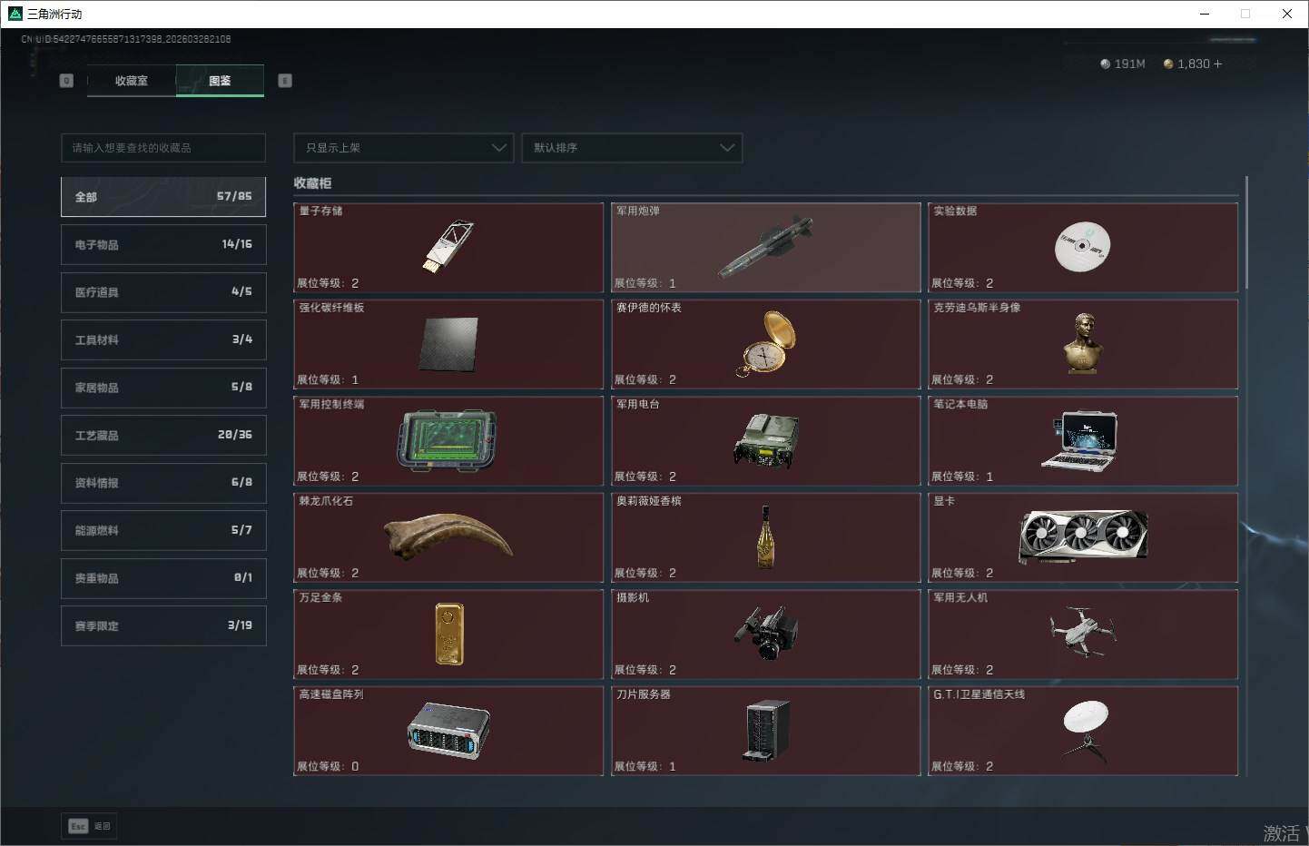
Task: Select the G.T.I卫星通信天线 satellite dish icon
Action: click(1086, 730)
